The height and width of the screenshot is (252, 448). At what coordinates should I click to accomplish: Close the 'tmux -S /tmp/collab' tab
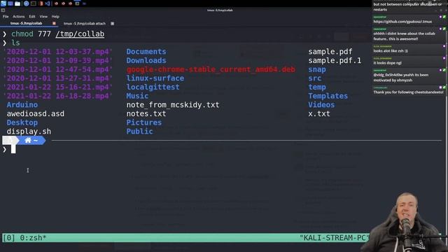54,23
